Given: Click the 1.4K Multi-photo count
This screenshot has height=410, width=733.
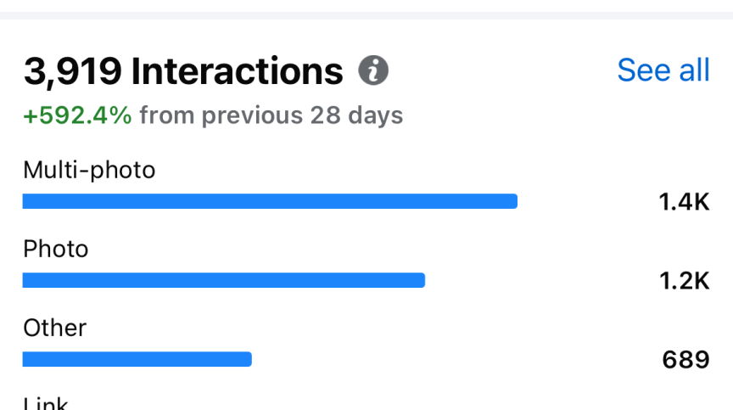Looking at the screenshot, I should [684, 202].
